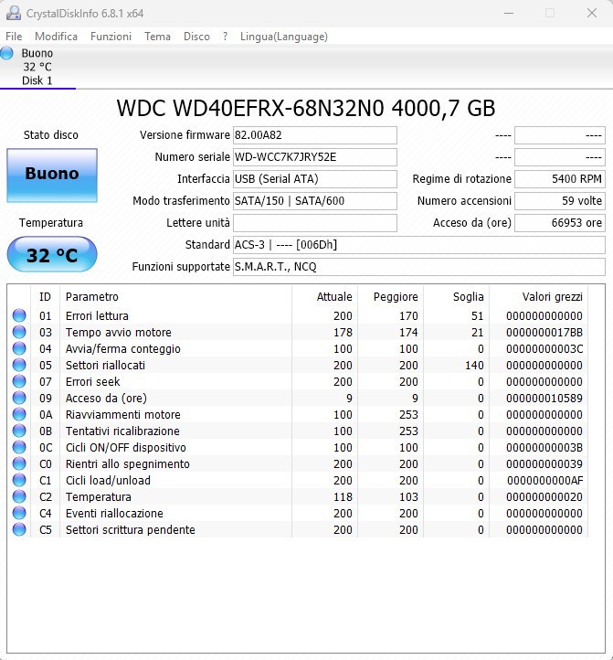Click the status orb for row 09 Acceso da (ore)

click(x=19, y=398)
